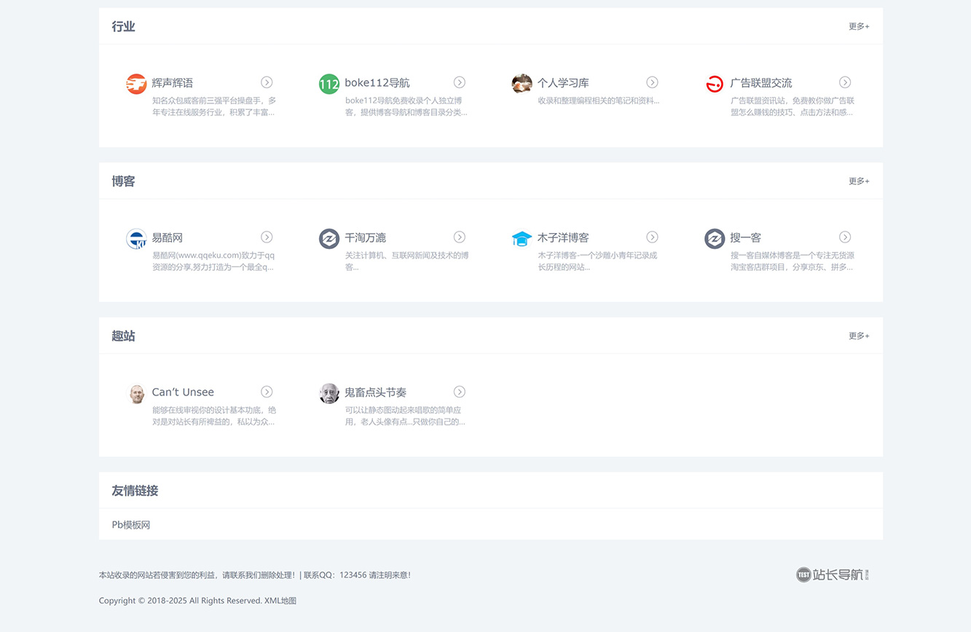Click the 易酷网 circular logo icon
Viewport: 971px width, 632px height.
pyautogui.click(x=136, y=239)
